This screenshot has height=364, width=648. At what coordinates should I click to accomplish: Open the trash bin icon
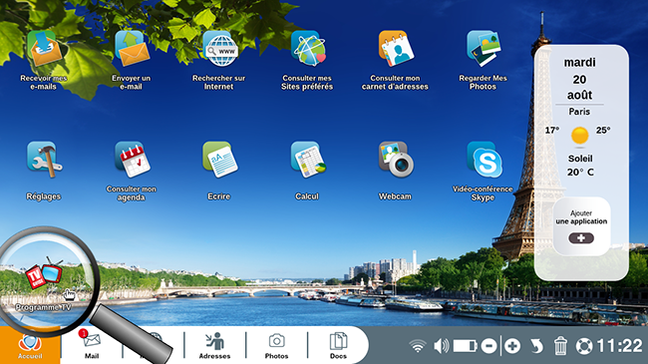(x=560, y=346)
